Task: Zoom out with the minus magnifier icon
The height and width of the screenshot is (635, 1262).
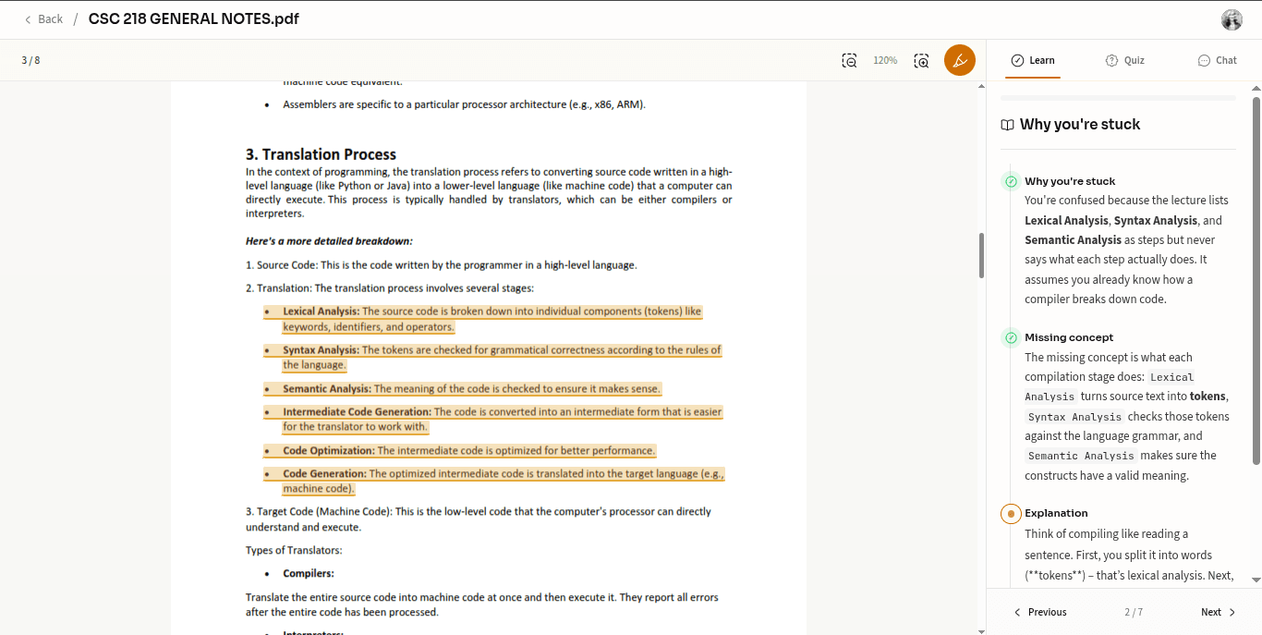Action: click(849, 60)
